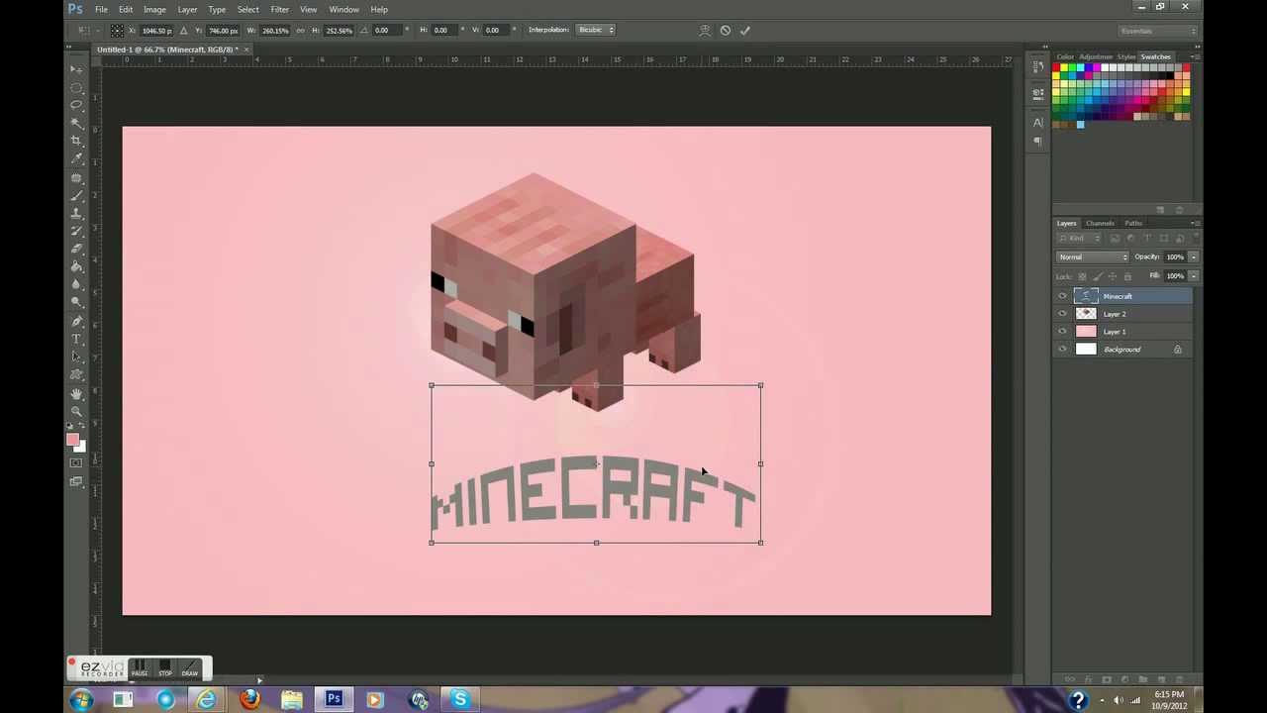Screen dimensions: 1267x713
Task: Select the Magic Wand tool
Action: (x=76, y=123)
